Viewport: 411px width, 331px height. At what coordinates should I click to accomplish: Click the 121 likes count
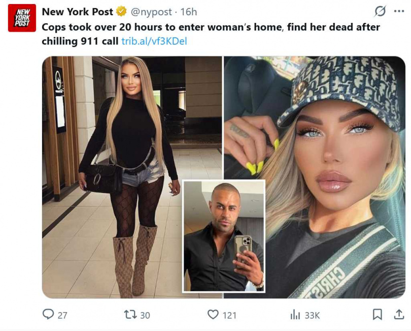click(229, 315)
